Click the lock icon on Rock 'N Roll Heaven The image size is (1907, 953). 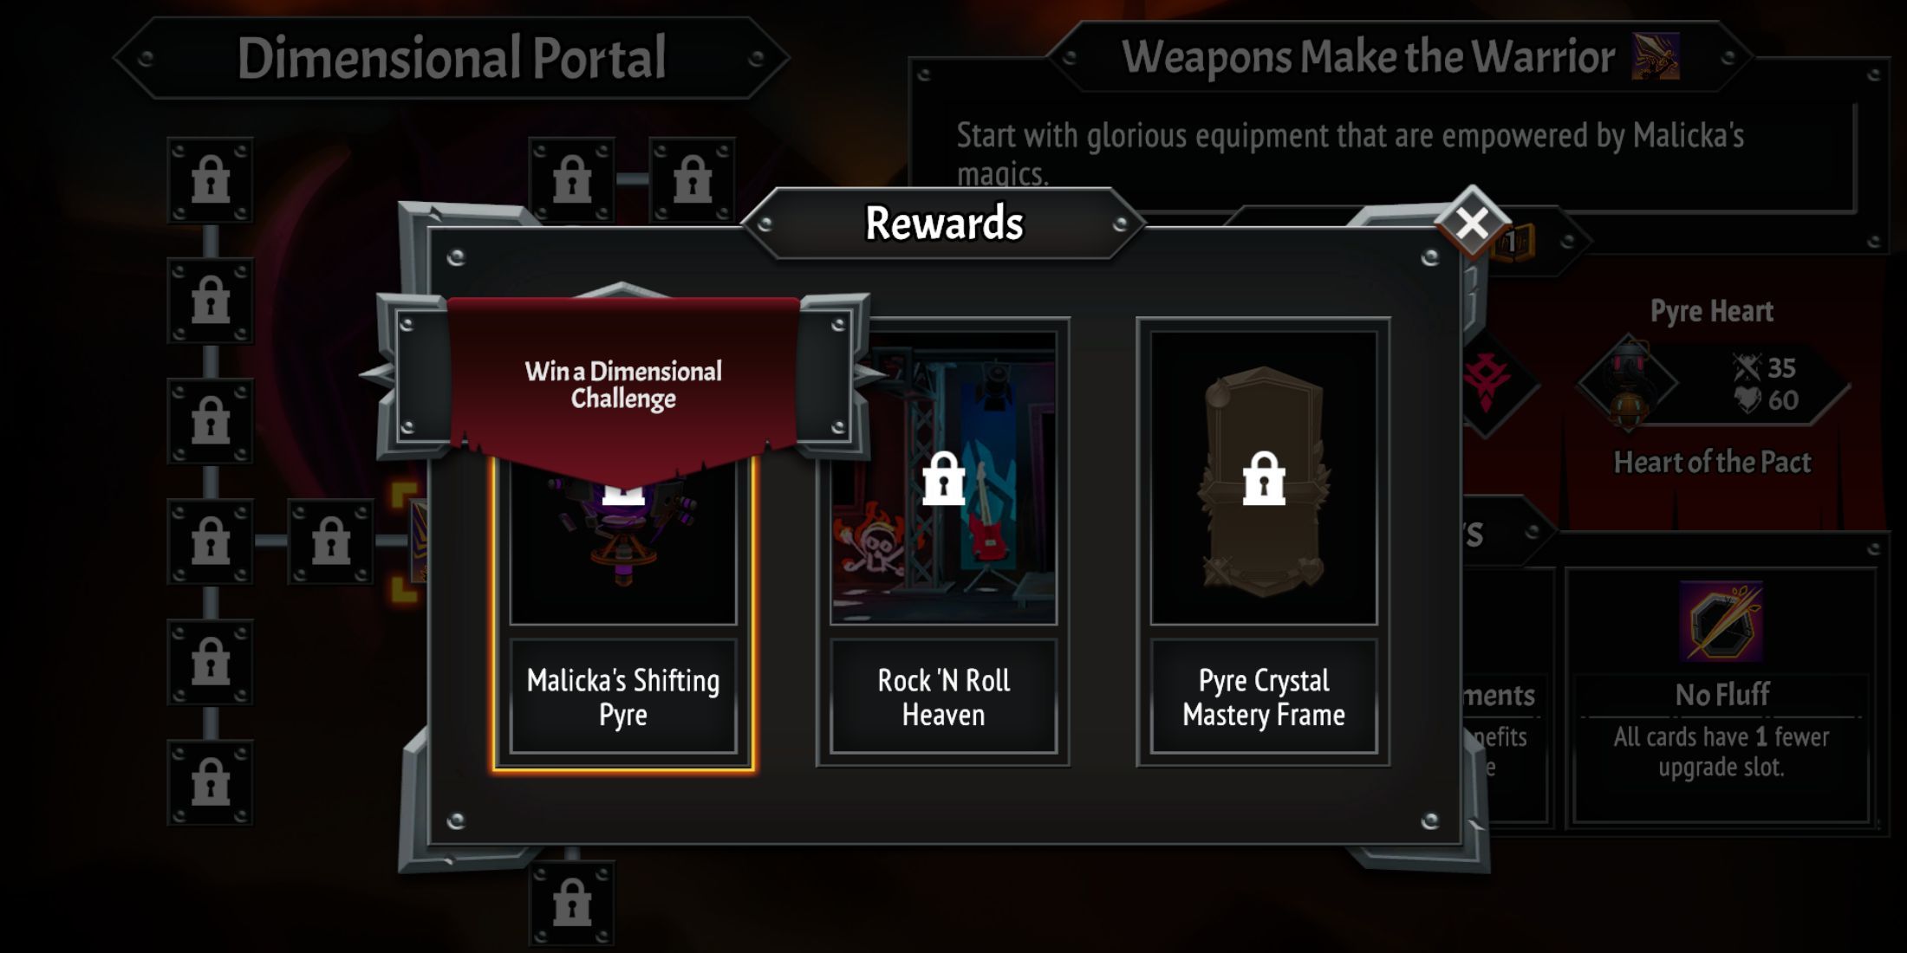pos(943,478)
